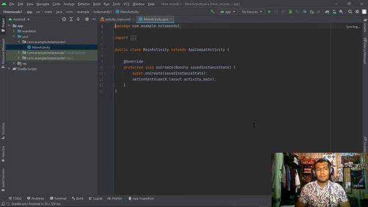The width and height of the screenshot is (368, 207).
Task: Open the Build tool window at bottom
Action: click(x=78, y=198)
